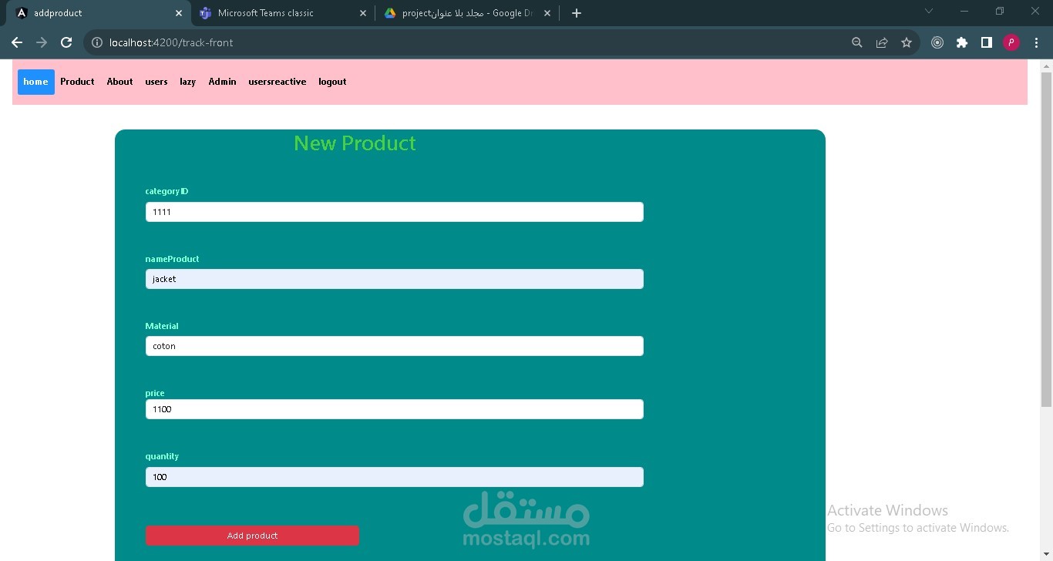Restore down the Chrome window
The image size is (1053, 561).
click(x=1000, y=11)
